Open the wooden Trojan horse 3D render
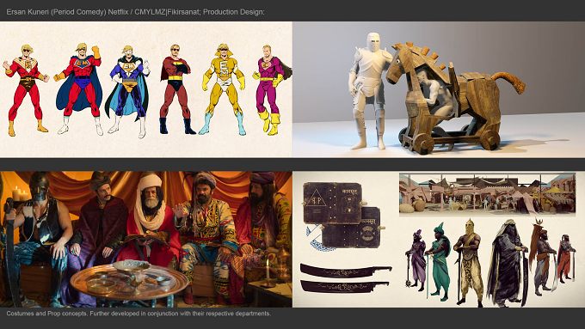The height and width of the screenshot is (329, 585). pos(439,89)
